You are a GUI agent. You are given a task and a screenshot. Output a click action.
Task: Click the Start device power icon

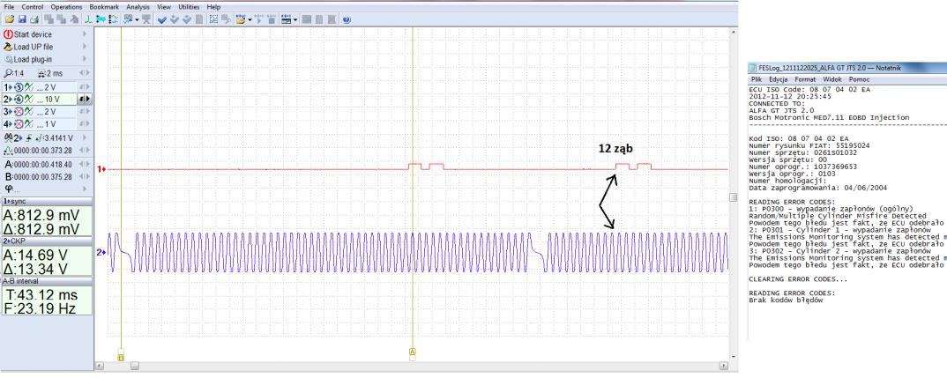(8, 33)
